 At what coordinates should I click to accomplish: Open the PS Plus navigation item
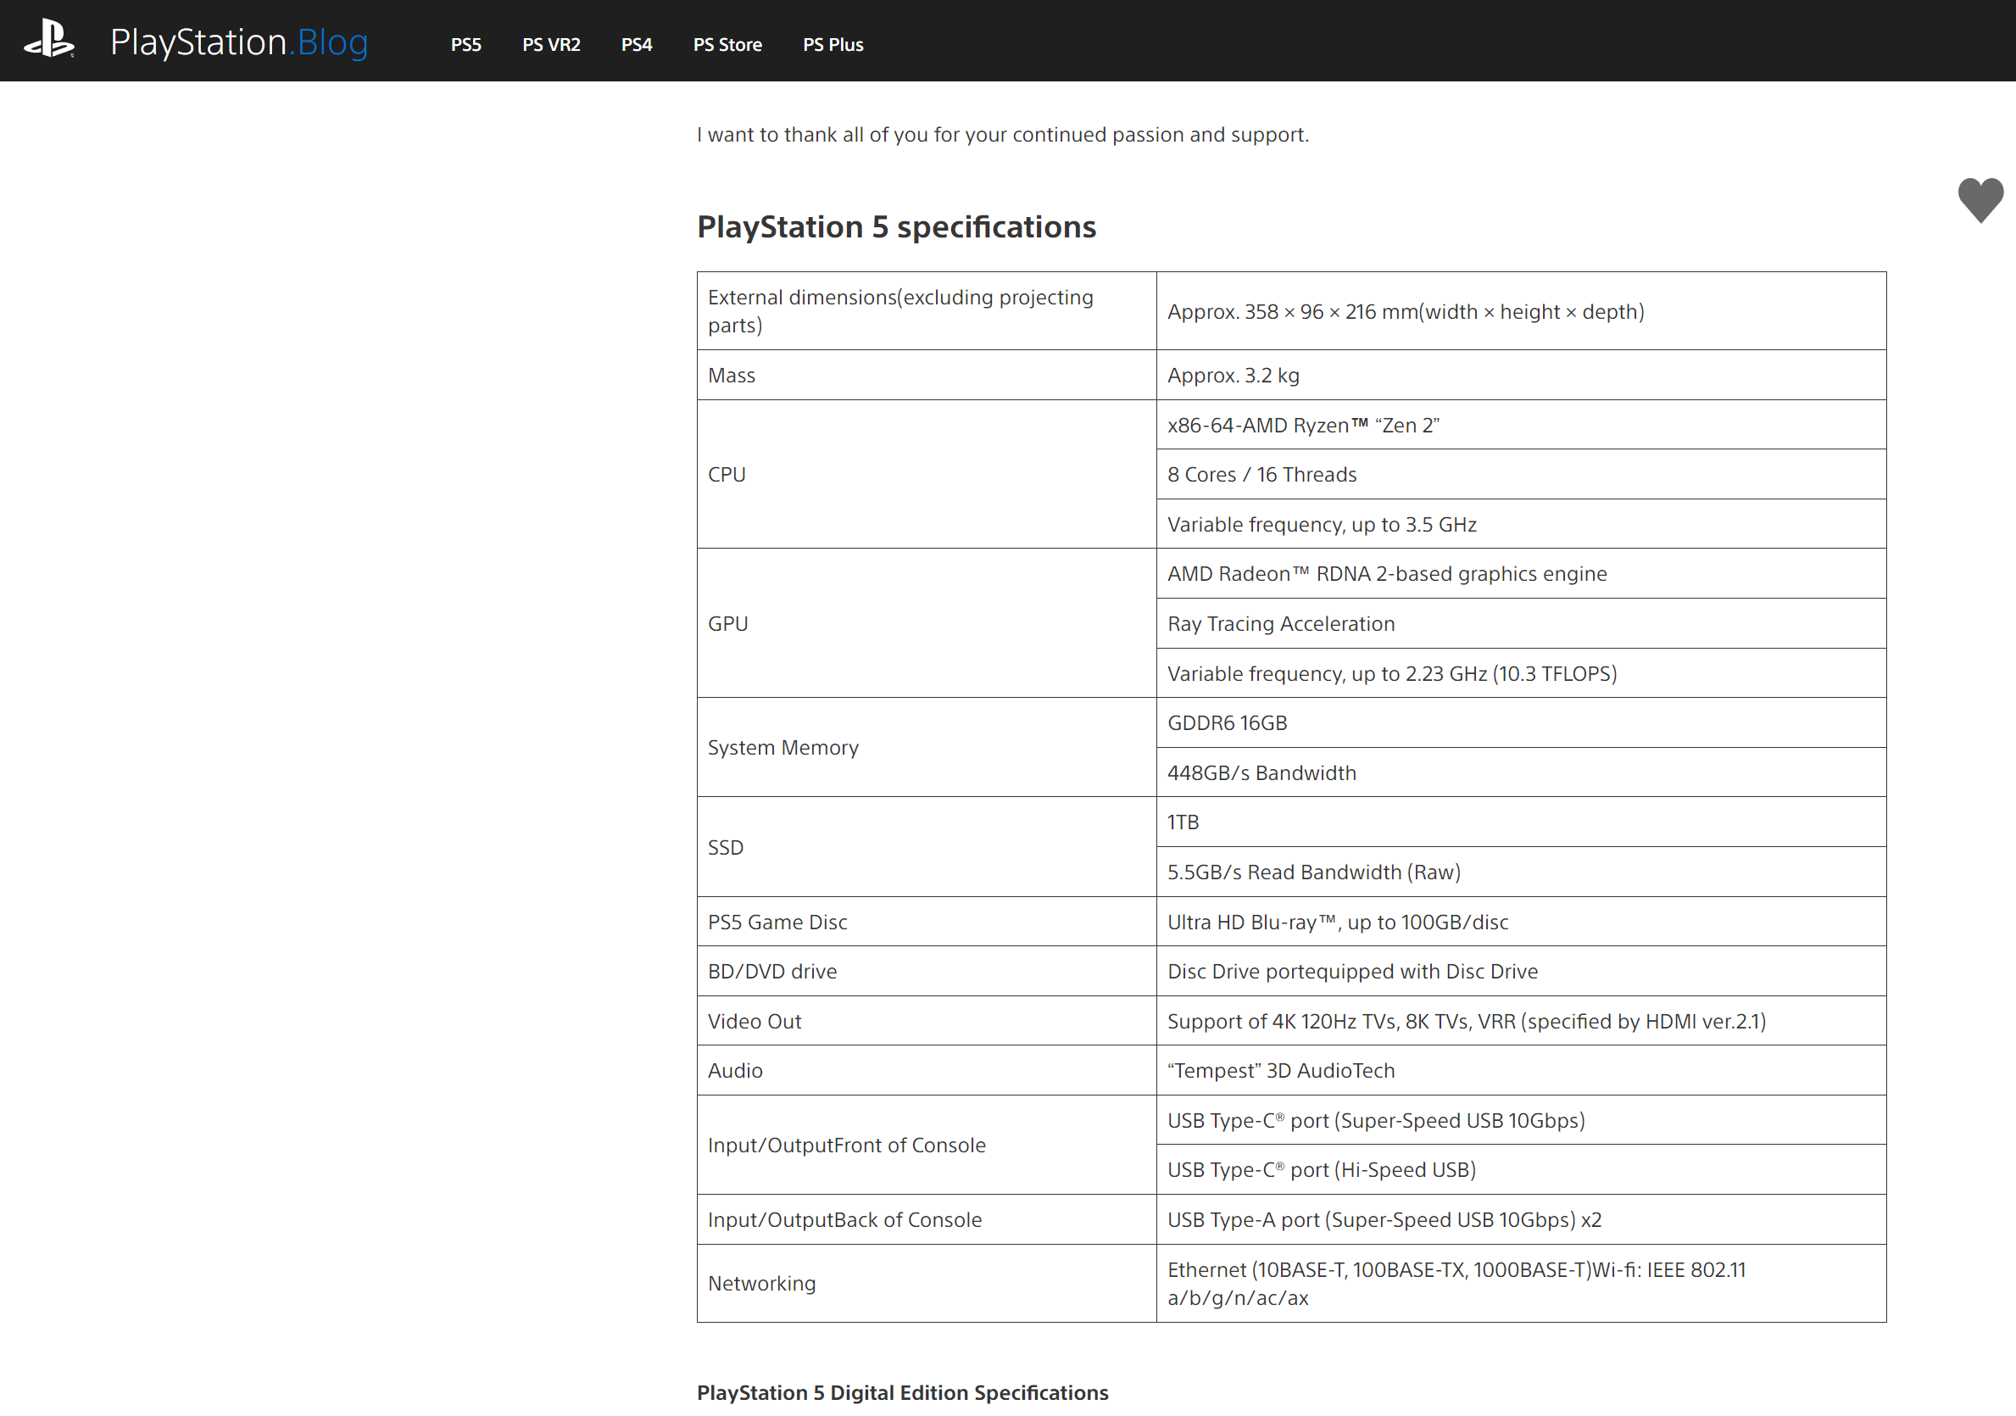[833, 45]
